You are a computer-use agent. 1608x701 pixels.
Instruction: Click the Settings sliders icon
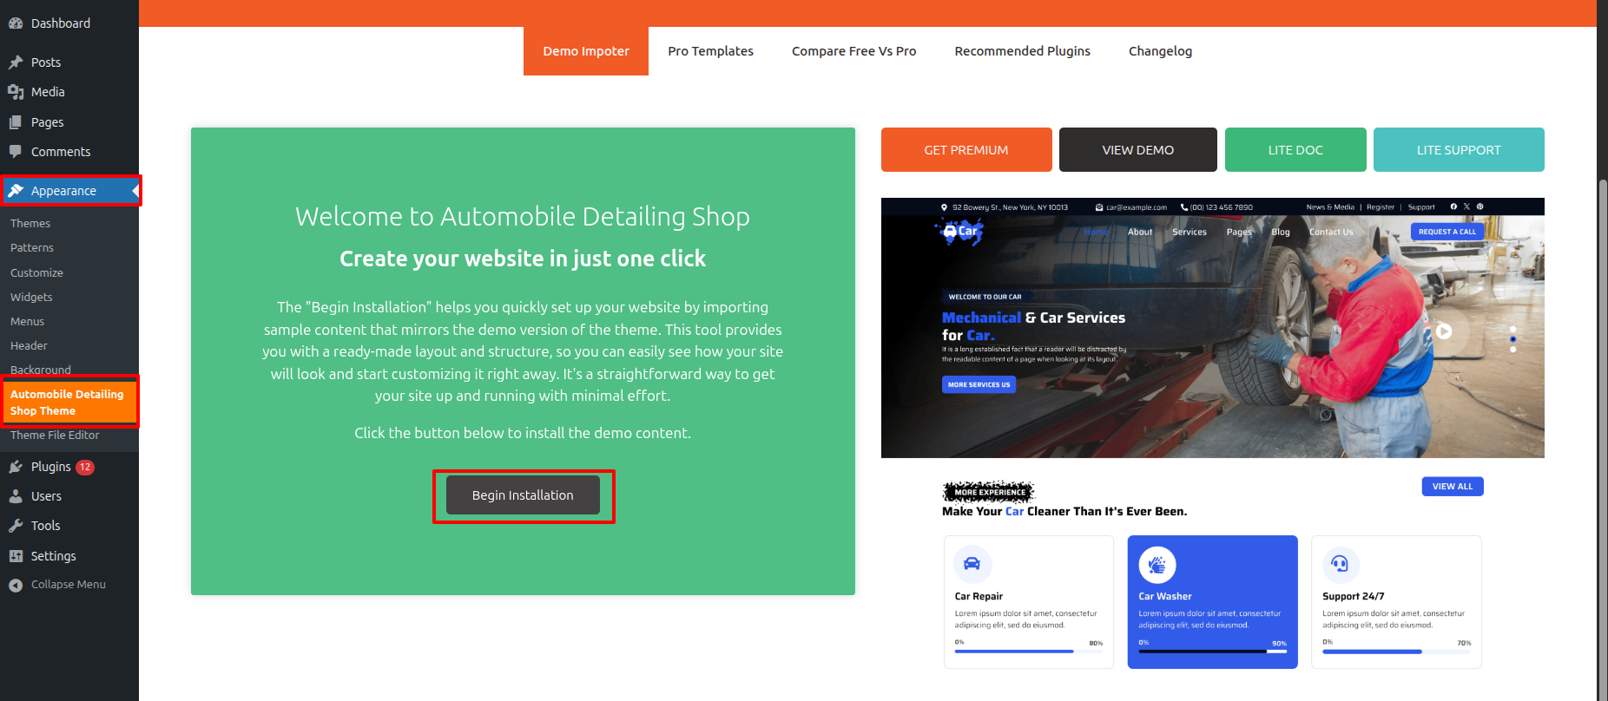pos(16,556)
